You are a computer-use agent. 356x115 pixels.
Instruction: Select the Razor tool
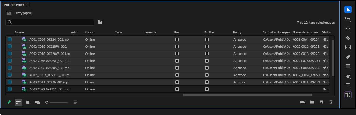(348, 38)
